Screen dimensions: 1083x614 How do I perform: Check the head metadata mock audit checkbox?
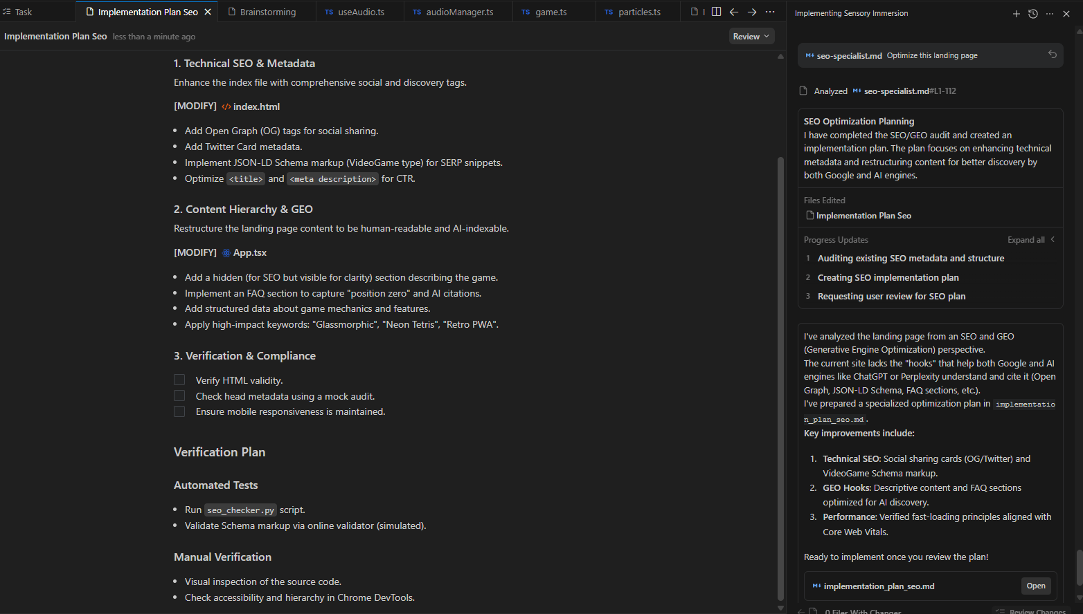point(179,395)
